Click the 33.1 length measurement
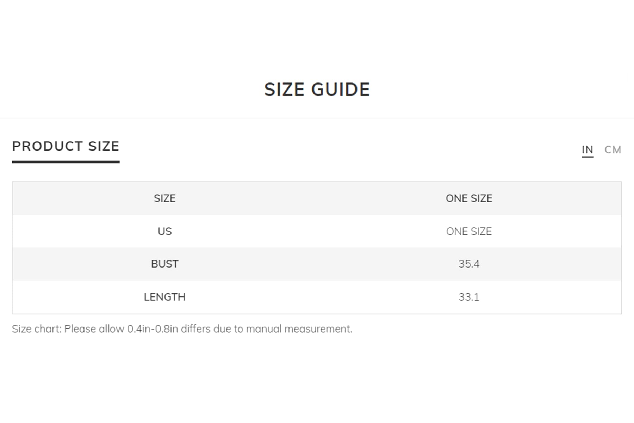634x423 pixels. (x=469, y=297)
